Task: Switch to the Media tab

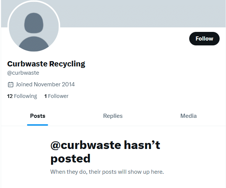Action: (188, 116)
